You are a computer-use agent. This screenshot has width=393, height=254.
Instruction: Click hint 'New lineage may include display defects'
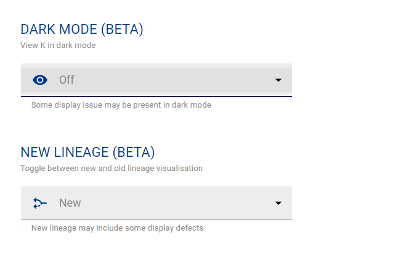117,228
